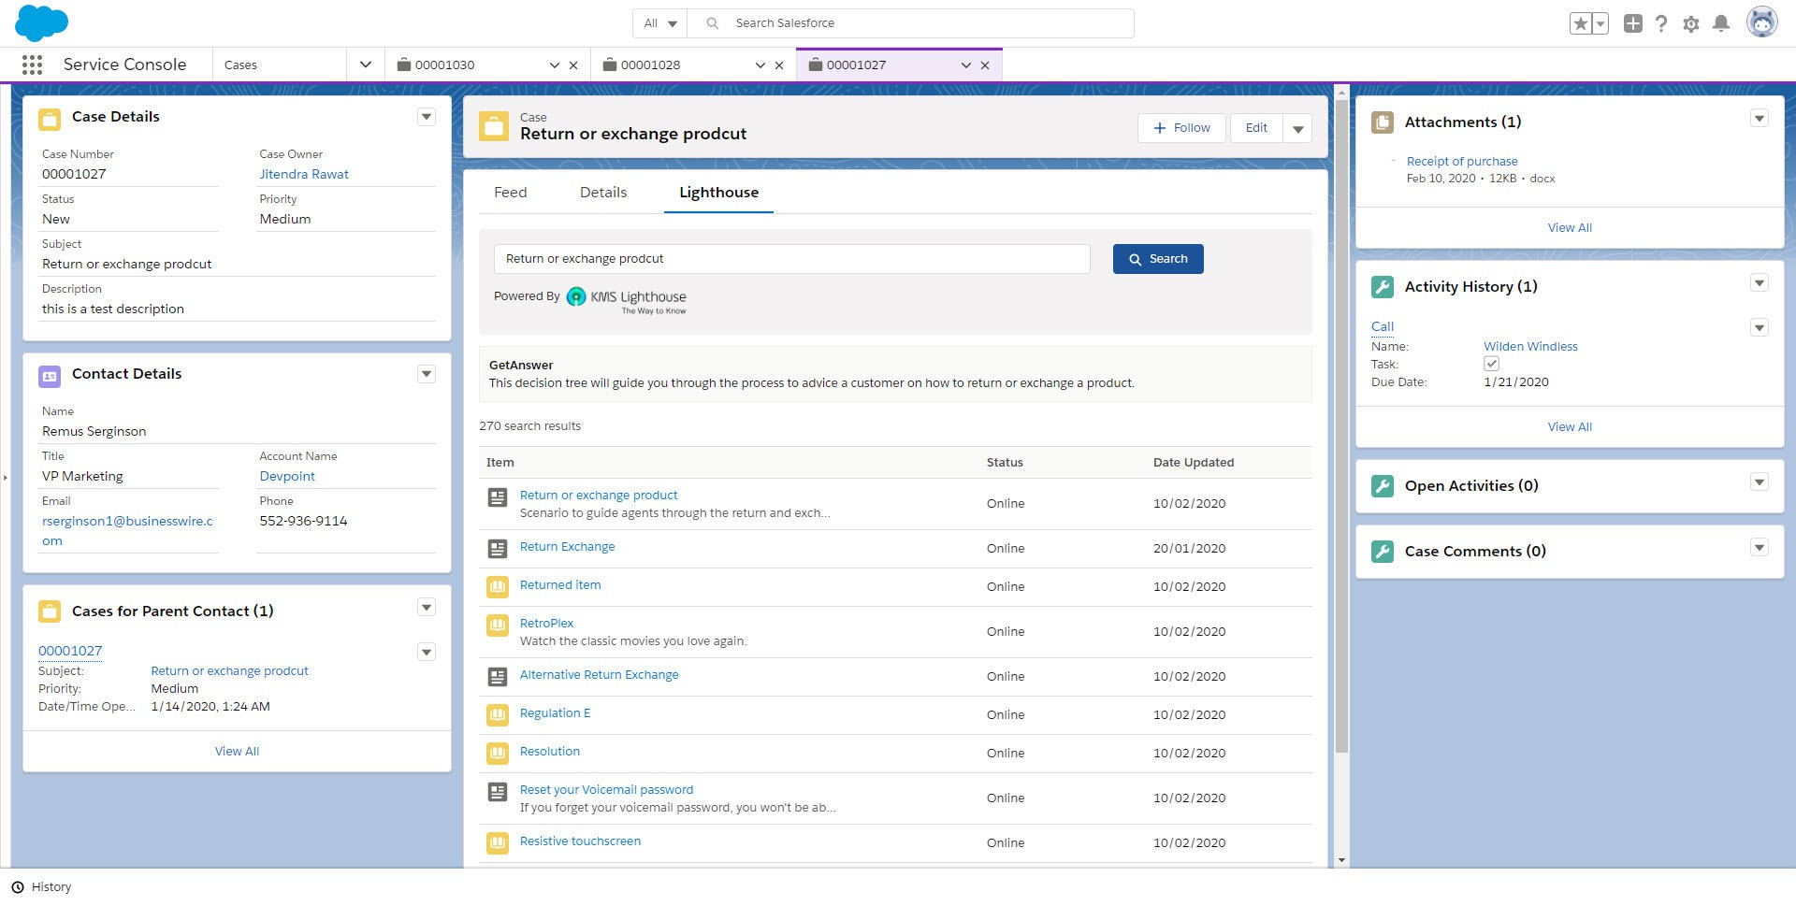Click the article icon beside Return Exchange
The image size is (1796, 906).
pyautogui.click(x=497, y=548)
